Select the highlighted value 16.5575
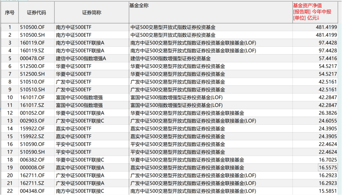 click(328, 168)
